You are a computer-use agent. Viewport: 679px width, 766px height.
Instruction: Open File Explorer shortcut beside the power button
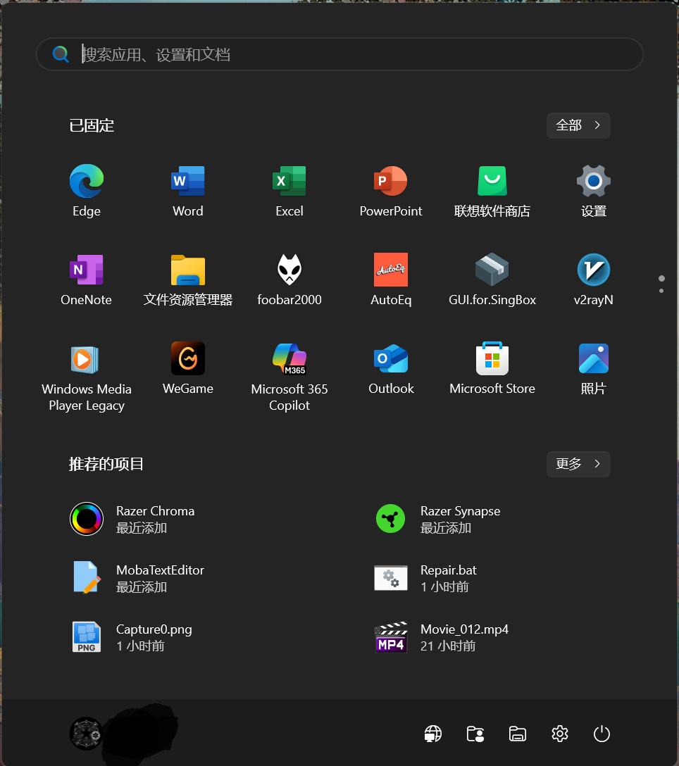[518, 734]
